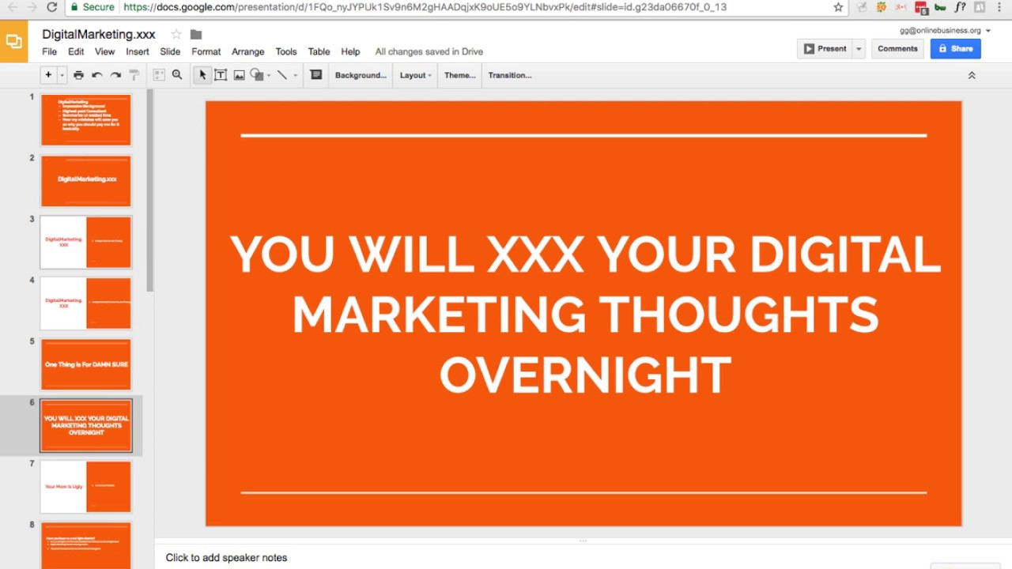This screenshot has height=569, width=1012.
Task: Expand the line tool dropdown arrow
Action: click(296, 75)
